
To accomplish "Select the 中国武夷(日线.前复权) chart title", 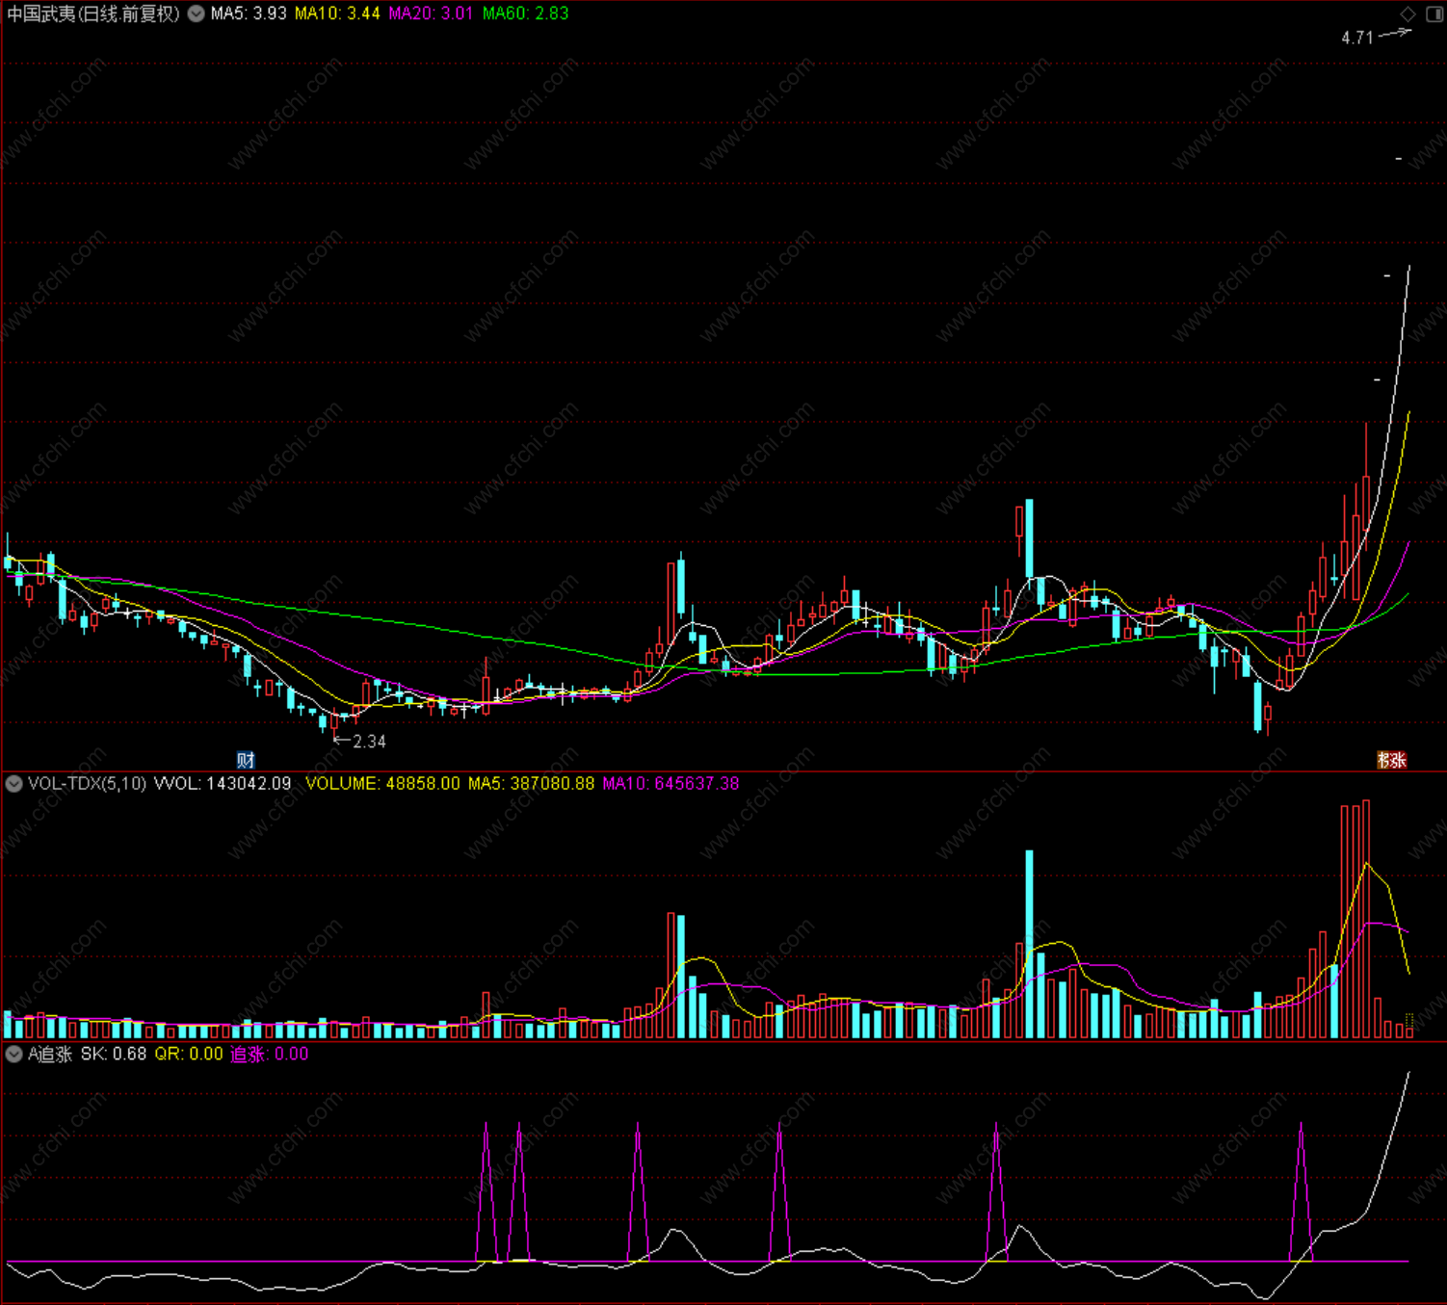I will pos(93,13).
